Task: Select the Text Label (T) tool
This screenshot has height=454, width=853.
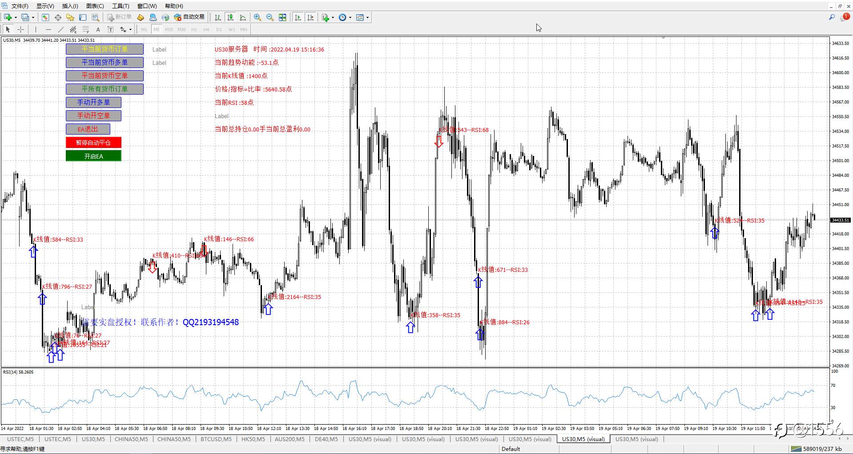Action: tap(110, 29)
